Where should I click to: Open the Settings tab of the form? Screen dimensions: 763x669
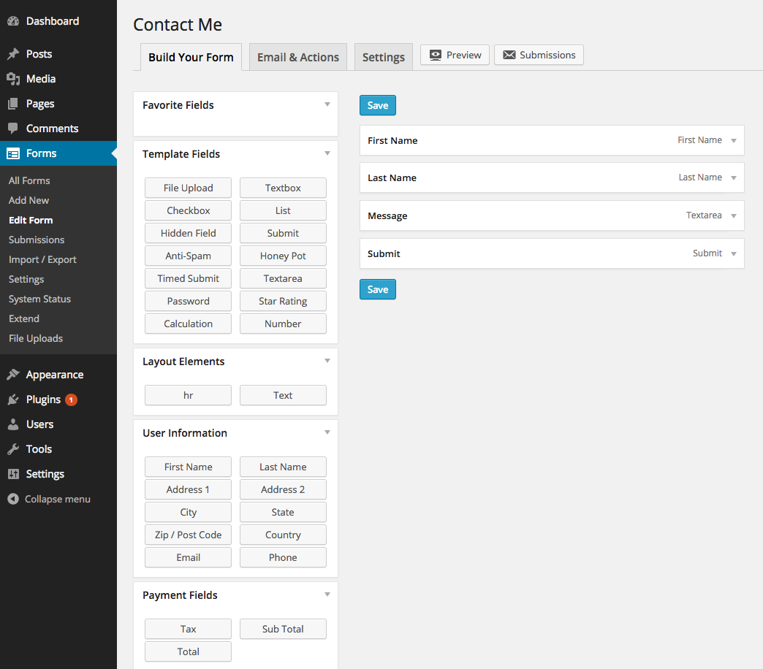(x=383, y=57)
